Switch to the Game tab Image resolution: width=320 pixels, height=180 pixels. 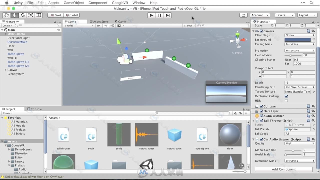tap(120, 21)
